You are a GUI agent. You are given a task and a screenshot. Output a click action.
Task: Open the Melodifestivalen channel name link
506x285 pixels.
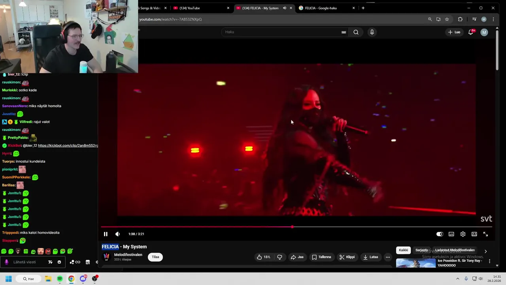[128, 255]
